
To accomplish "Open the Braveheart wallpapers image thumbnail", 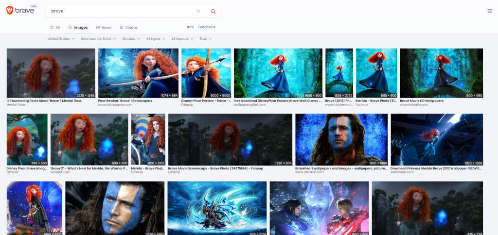I will click(341, 139).
